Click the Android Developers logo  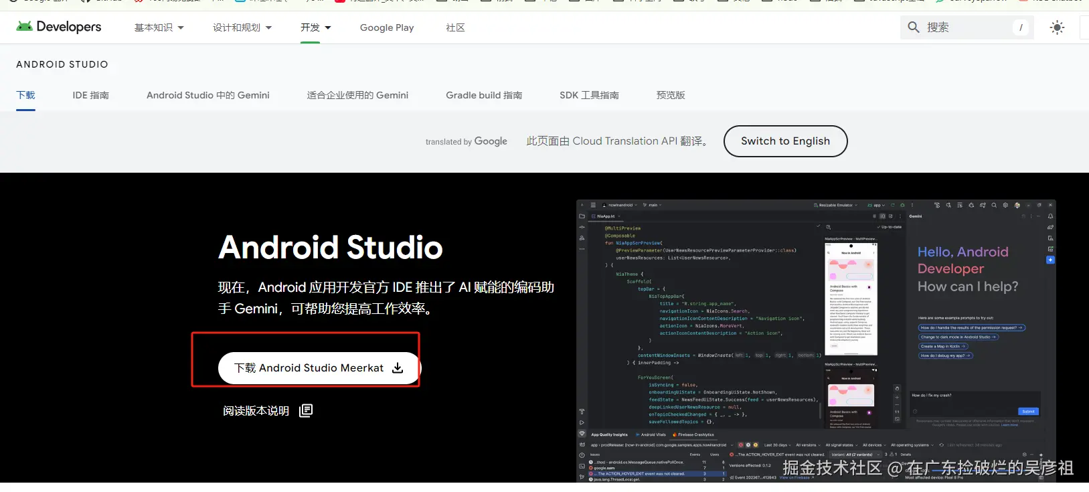(x=59, y=27)
